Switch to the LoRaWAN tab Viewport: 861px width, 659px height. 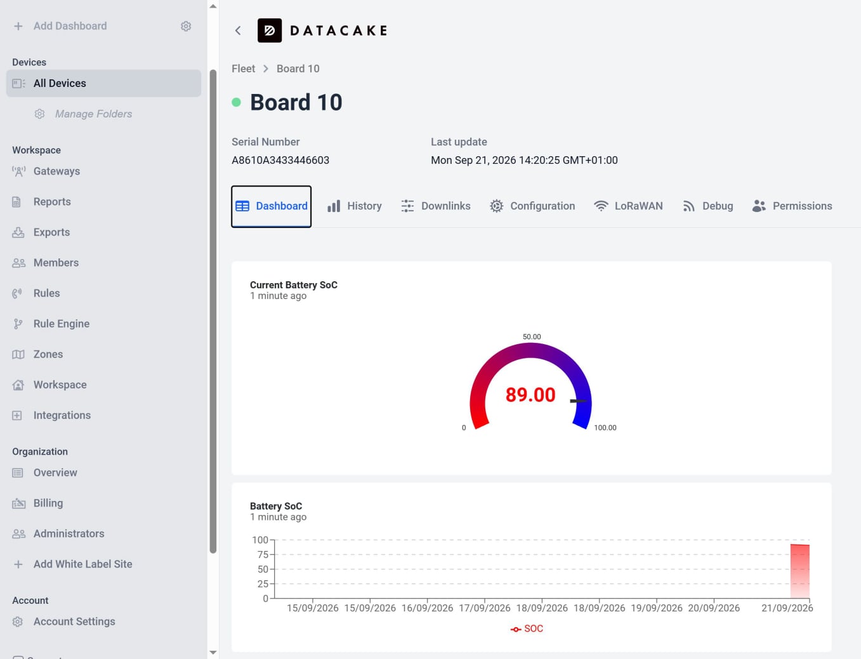point(628,206)
